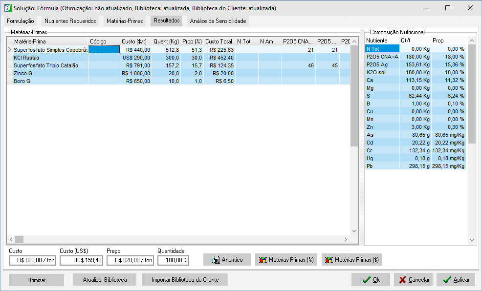Click the green checkmark on Aplicar
The image size is (482, 291).
click(447, 280)
